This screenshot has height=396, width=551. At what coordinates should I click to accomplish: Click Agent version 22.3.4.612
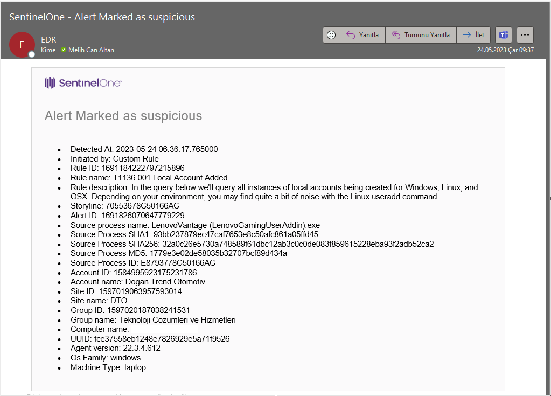[115, 348]
